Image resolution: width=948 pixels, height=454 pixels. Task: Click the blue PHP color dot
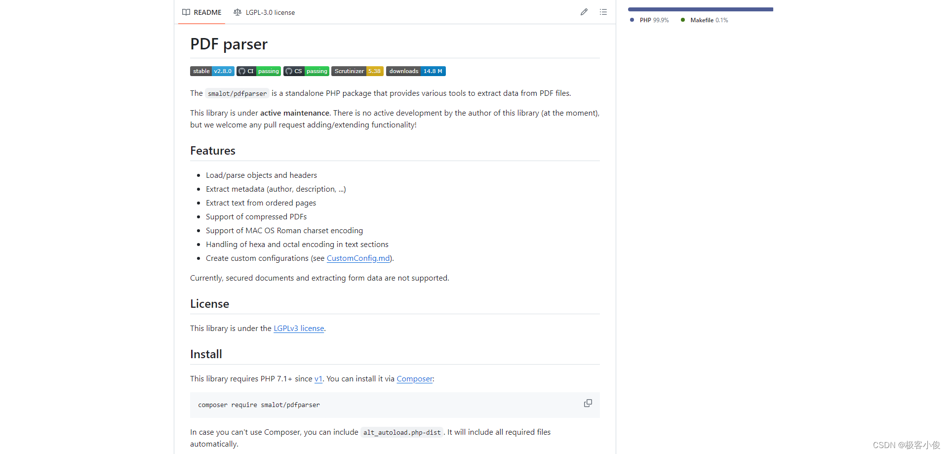[x=632, y=20]
